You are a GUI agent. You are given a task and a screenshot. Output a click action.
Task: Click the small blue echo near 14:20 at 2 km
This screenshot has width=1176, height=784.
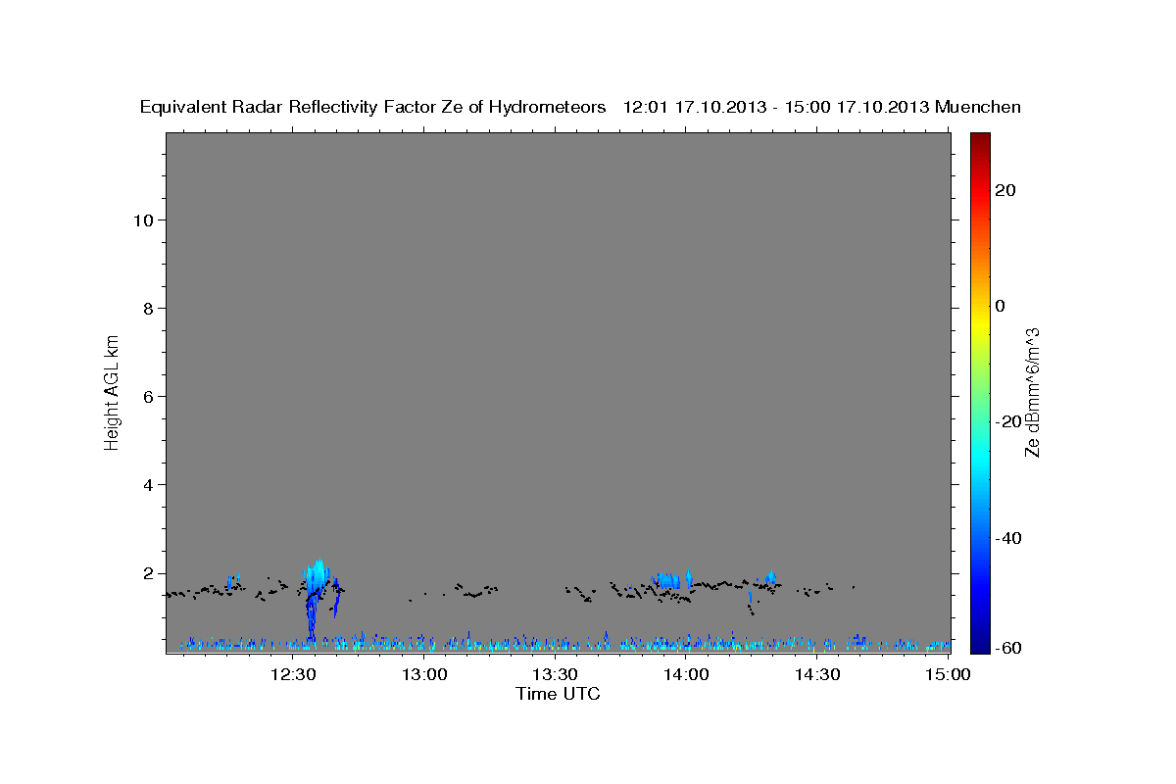click(769, 577)
